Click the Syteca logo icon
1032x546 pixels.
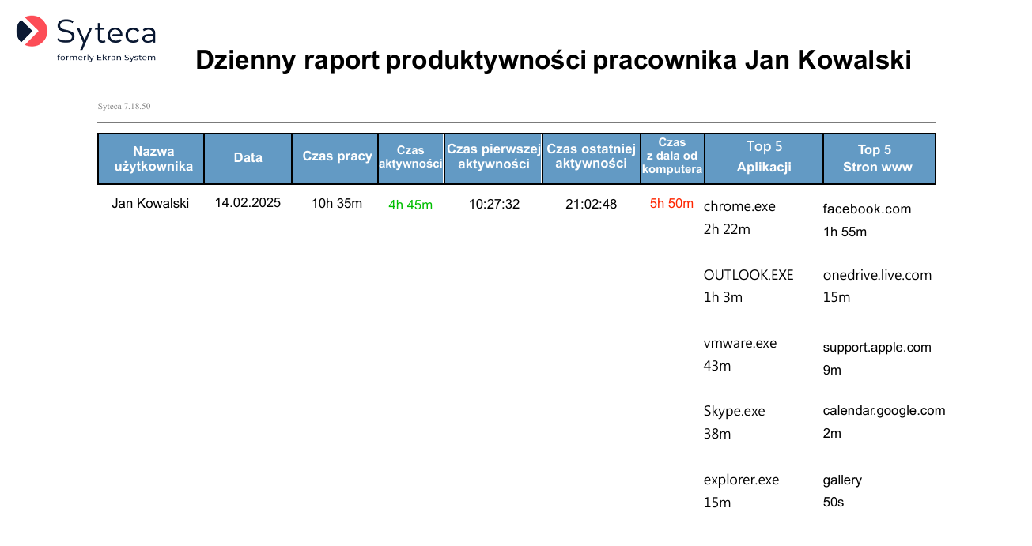click(32, 32)
